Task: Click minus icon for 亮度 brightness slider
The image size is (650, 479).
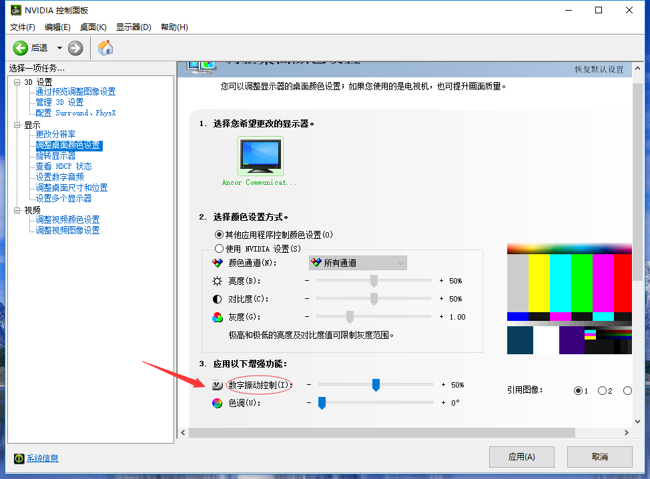Action: tap(307, 280)
